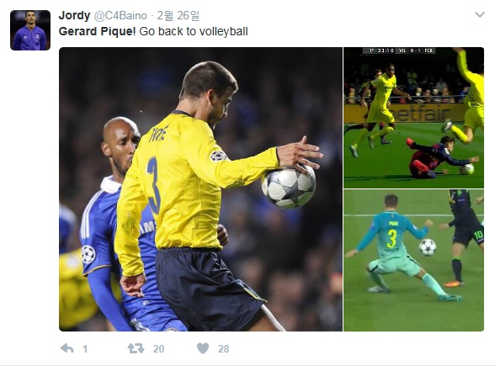Open the Jordy display name link
Viewport: 495px width, 366px height.
[74, 15]
